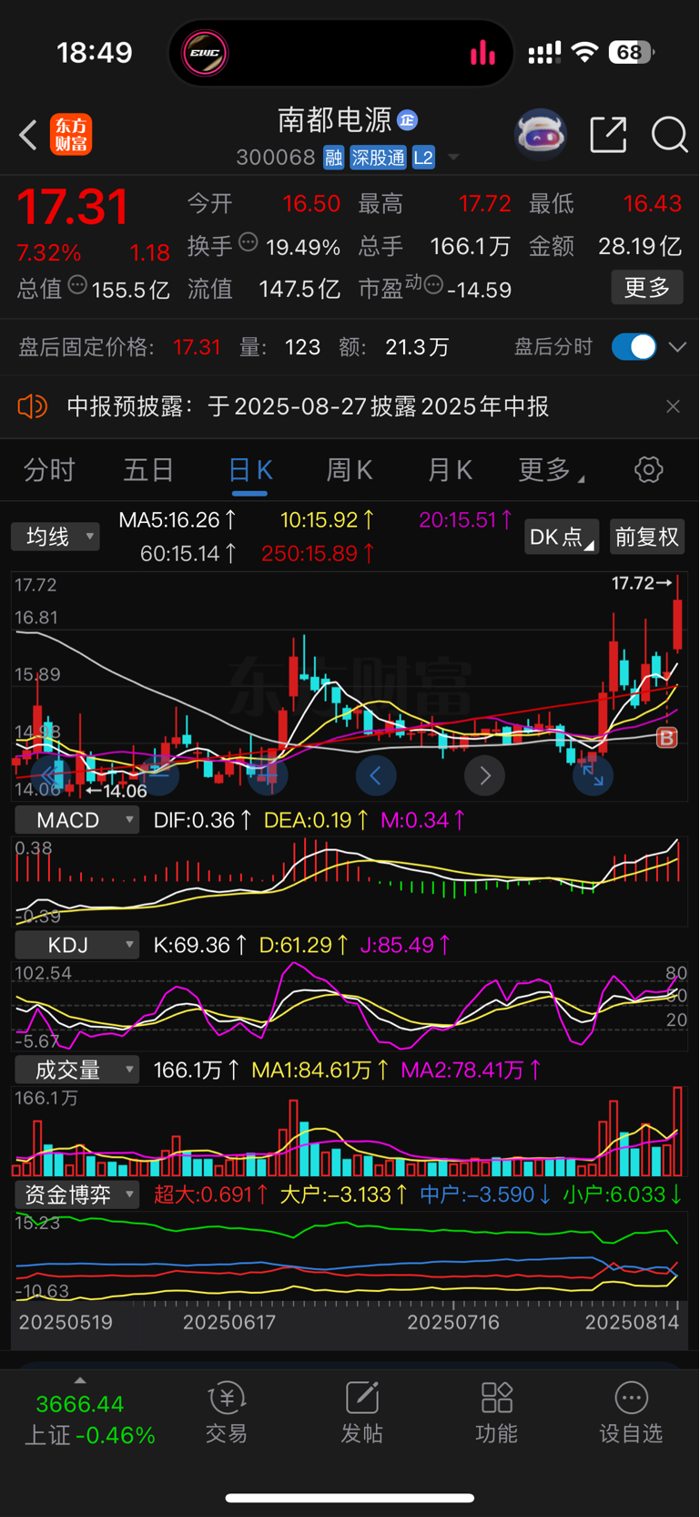Image resolution: width=700 pixels, height=1517 pixels.
Task: Tap the DIF:0.36 value
Action: click(x=202, y=820)
